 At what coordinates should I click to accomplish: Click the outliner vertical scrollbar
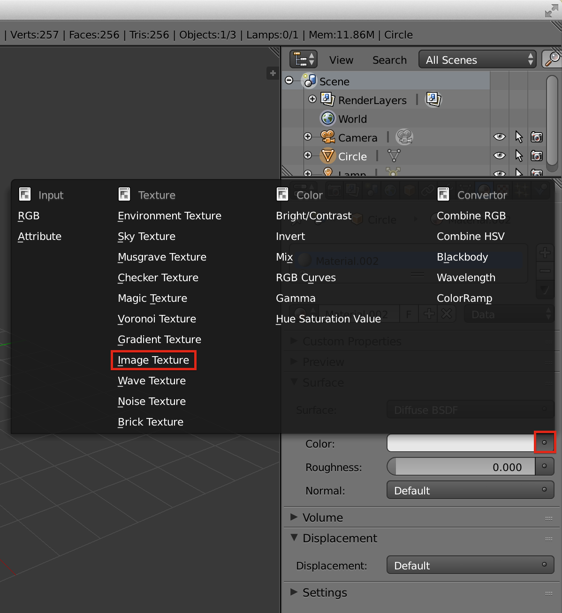tap(552, 120)
